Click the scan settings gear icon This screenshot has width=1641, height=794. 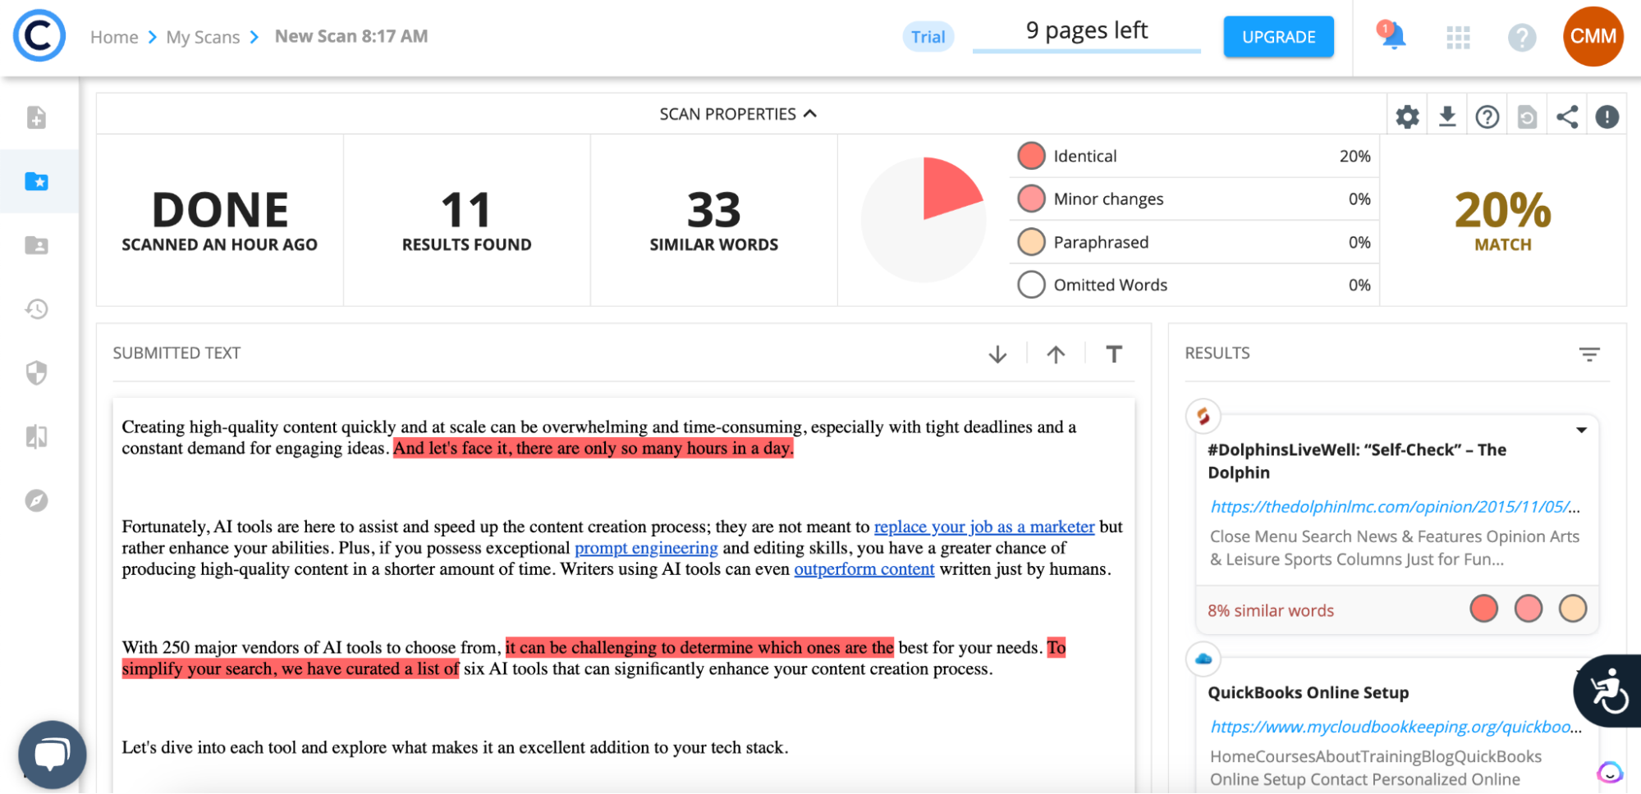(1407, 116)
